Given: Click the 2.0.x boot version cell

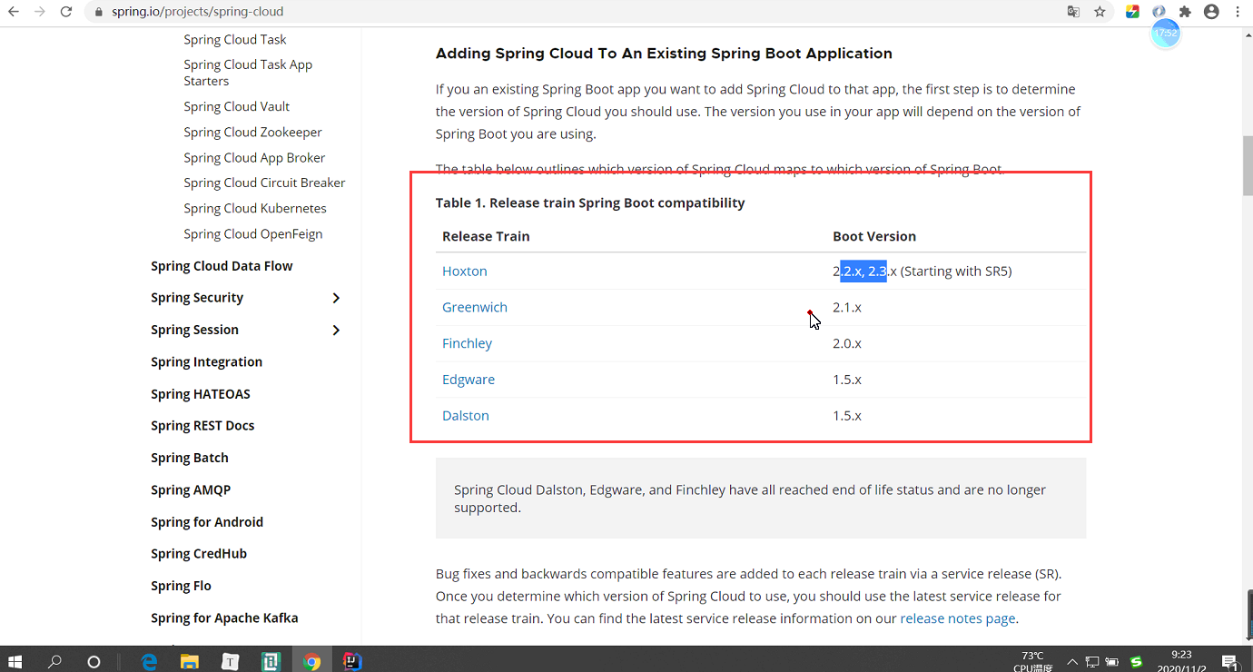Looking at the screenshot, I should pos(847,343).
